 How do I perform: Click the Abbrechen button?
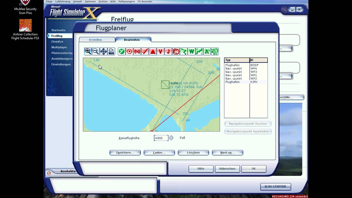click(x=227, y=169)
